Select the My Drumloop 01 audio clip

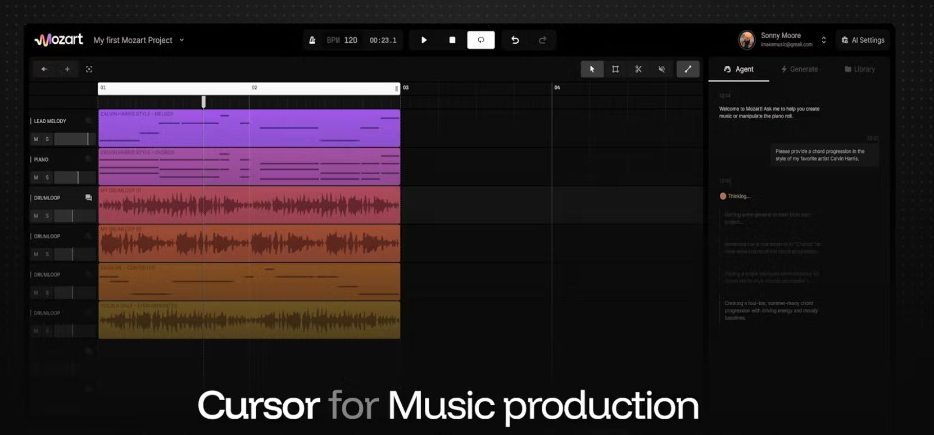click(250, 205)
